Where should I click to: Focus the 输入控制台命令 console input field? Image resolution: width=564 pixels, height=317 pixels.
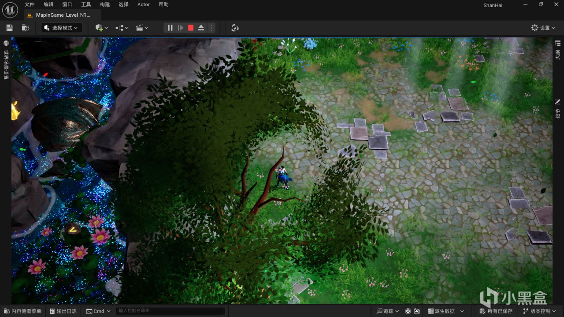[x=170, y=311]
